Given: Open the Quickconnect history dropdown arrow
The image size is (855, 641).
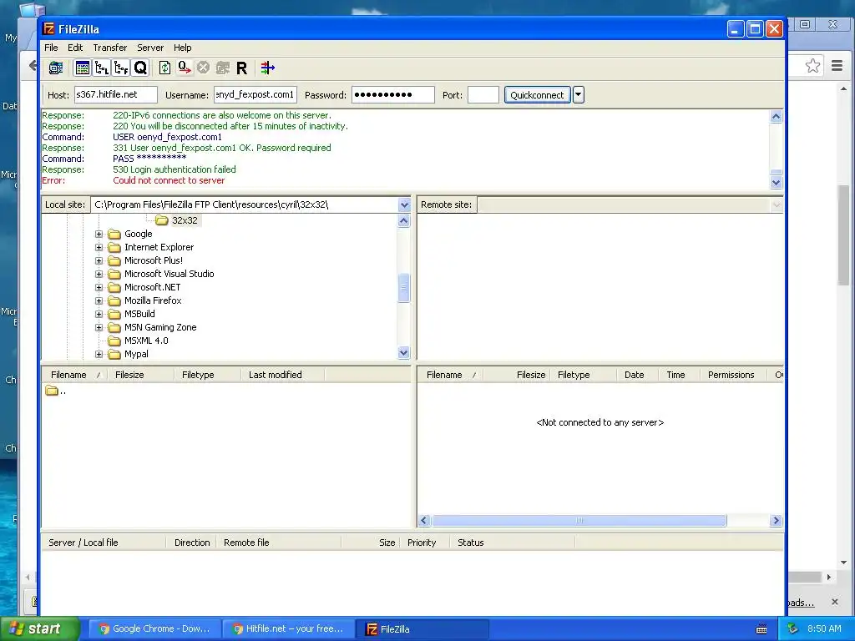Looking at the screenshot, I should pos(578,95).
